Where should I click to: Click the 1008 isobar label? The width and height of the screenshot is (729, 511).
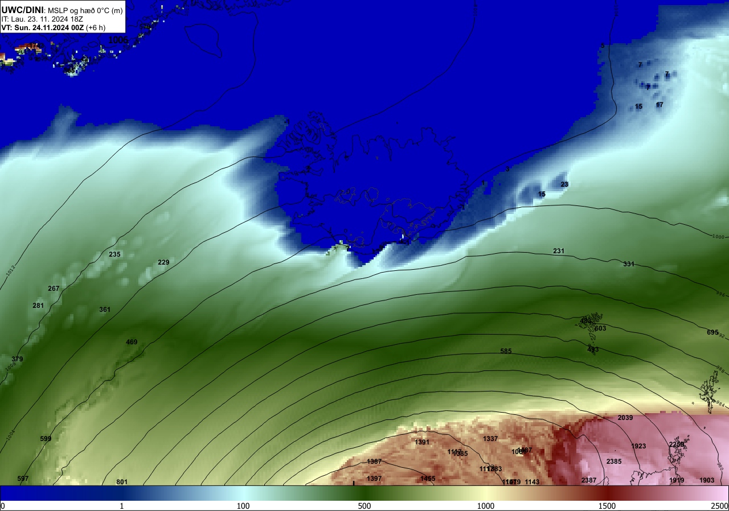11,366
